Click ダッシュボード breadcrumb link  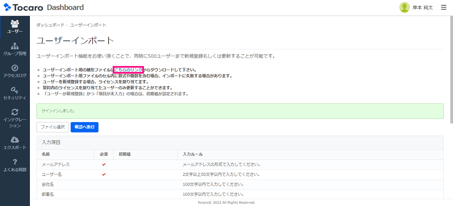pyautogui.click(x=50, y=25)
